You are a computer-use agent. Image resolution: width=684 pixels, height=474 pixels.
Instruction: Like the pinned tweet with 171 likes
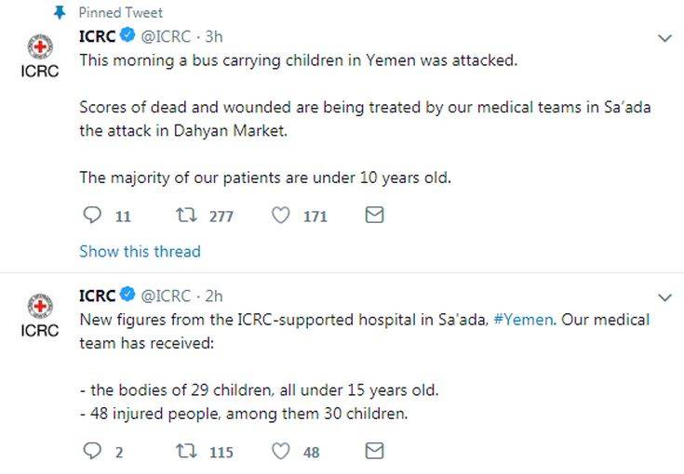(x=281, y=216)
